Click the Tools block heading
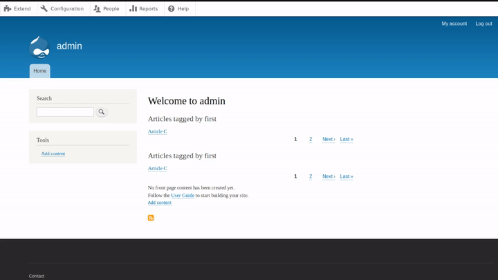Viewport: 498px width, 280px height. pyautogui.click(x=43, y=140)
